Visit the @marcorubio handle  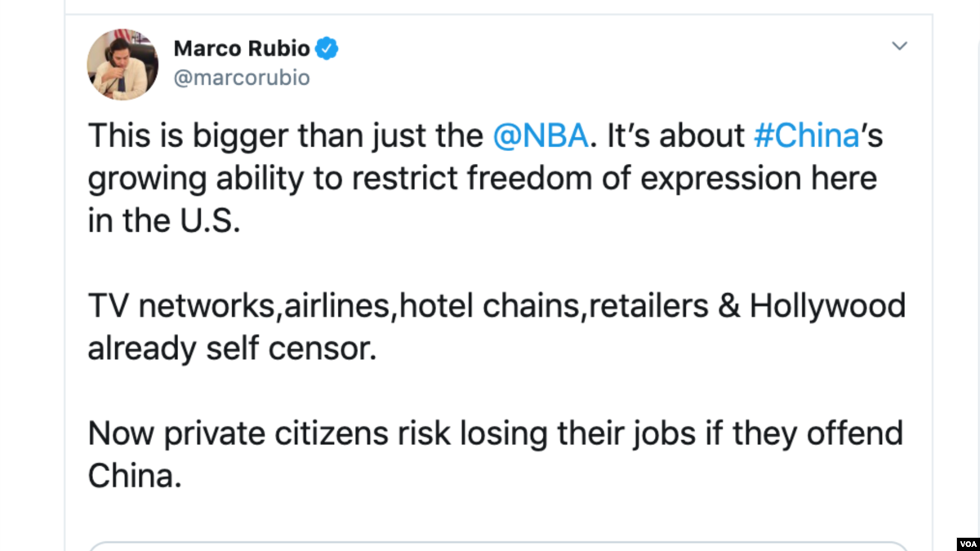pyautogui.click(x=242, y=78)
